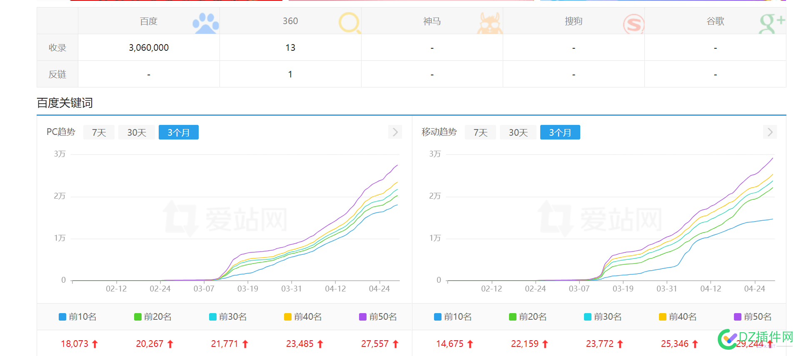The width and height of the screenshot is (801, 356).
Task: Select 7天 tab in PC趋势
Action: (99, 132)
